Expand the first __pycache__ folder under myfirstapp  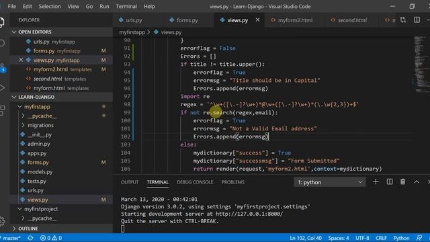[x=61, y=116]
